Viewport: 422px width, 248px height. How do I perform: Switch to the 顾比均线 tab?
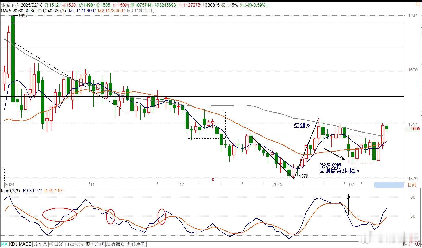95,244
